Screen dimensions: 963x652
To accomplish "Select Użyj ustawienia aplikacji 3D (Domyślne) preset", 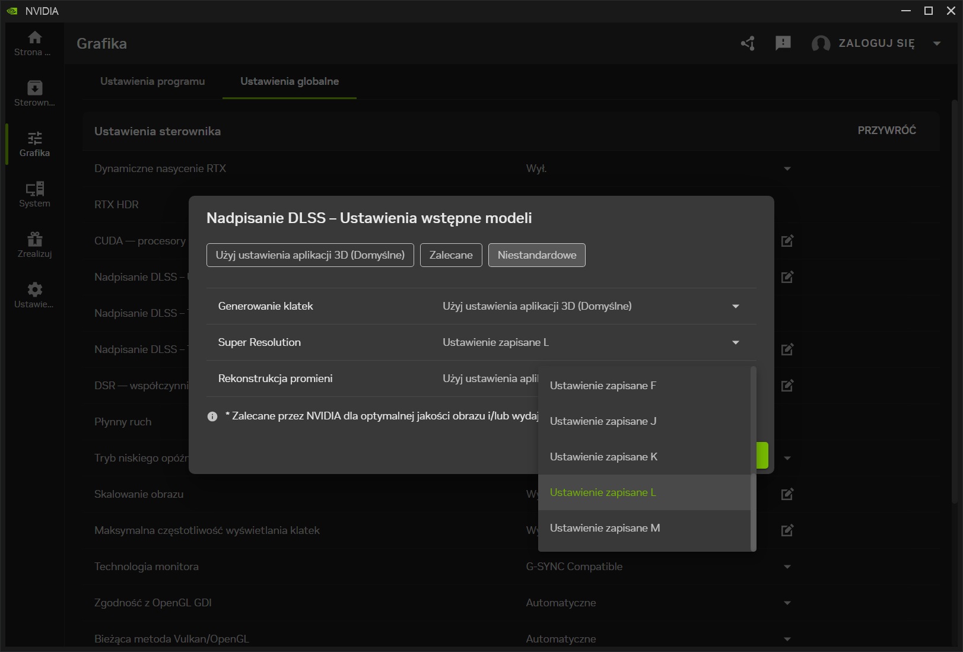I will pos(310,255).
